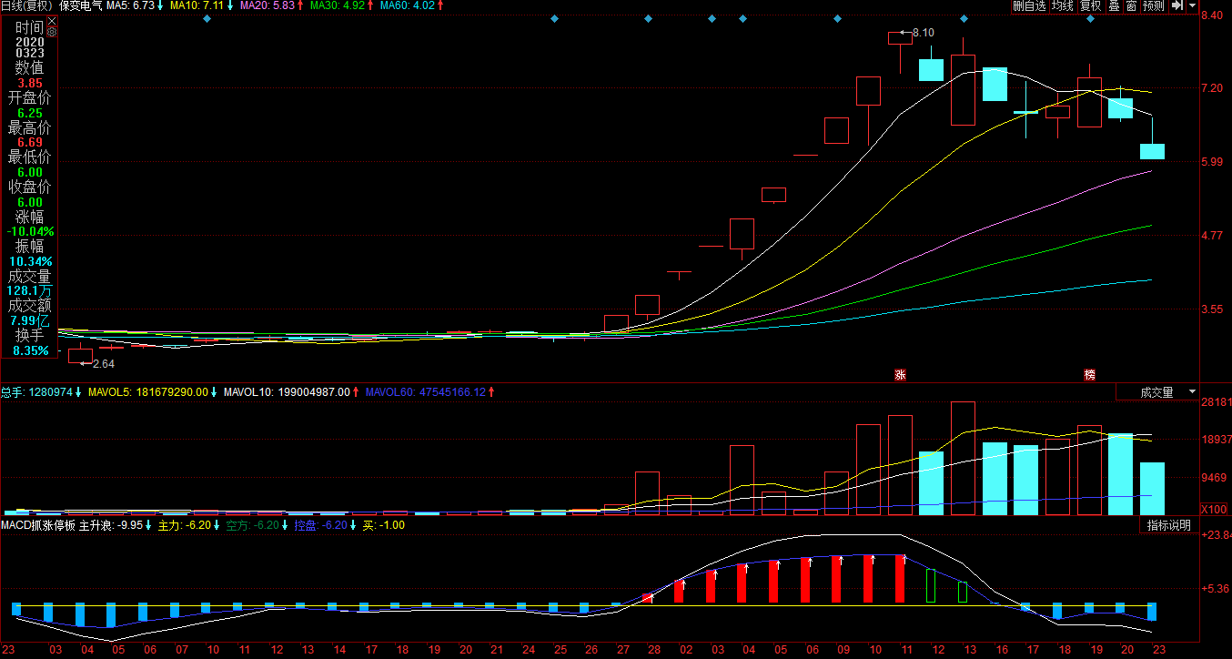Open the 指标说明 indicator description
The height and width of the screenshot is (659, 1232).
click(x=1168, y=525)
